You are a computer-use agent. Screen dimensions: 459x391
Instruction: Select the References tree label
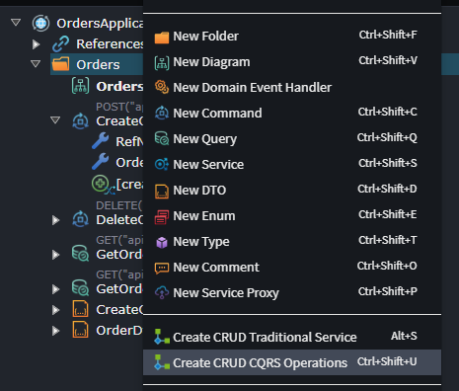[x=110, y=44]
